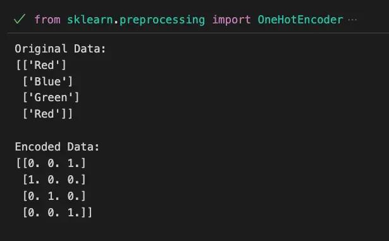The width and height of the screenshot is (389, 241).
Task: Click the sklearn.preprocessing module name
Action: (136, 20)
